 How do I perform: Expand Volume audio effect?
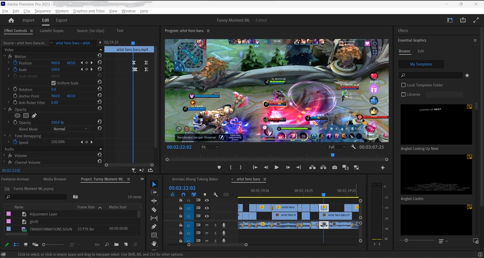click(x=5, y=156)
